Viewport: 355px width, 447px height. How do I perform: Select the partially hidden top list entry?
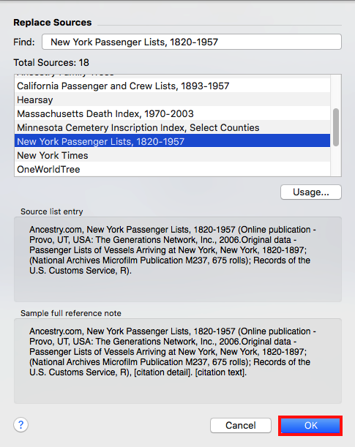point(172,76)
